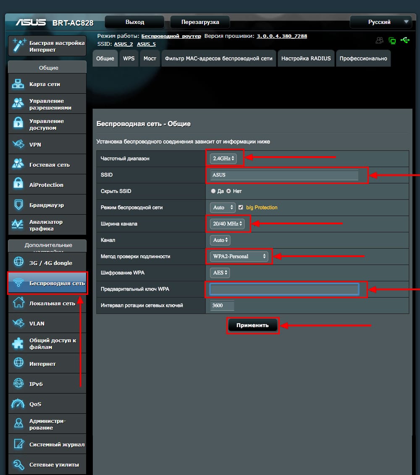Click the VLAN sidebar icon
420x475 pixels.
point(18,323)
